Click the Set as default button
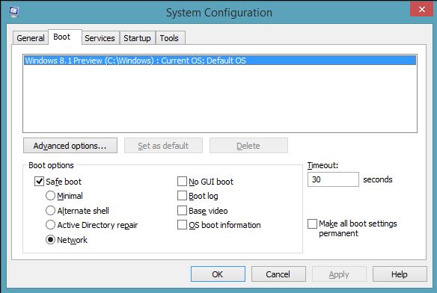This screenshot has width=437, height=293. pyautogui.click(x=163, y=146)
